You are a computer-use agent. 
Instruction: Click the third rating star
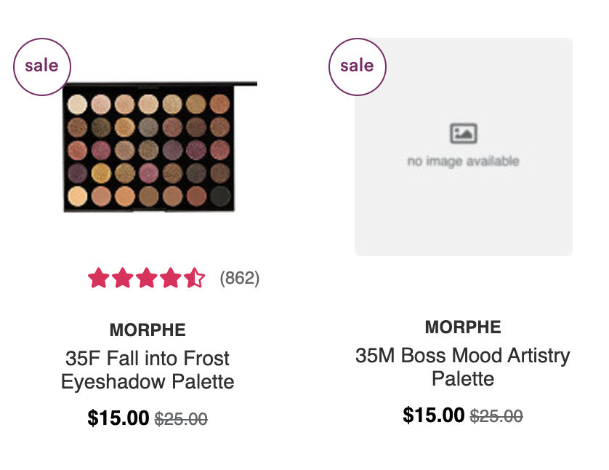[147, 278]
